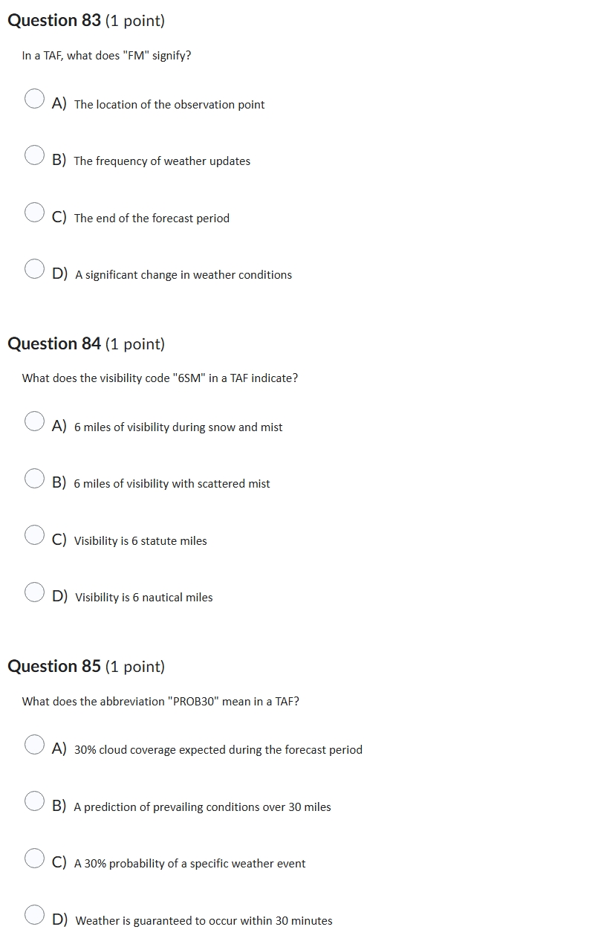Select answer C 'Visibility is 6 statute miles'

tap(34, 534)
